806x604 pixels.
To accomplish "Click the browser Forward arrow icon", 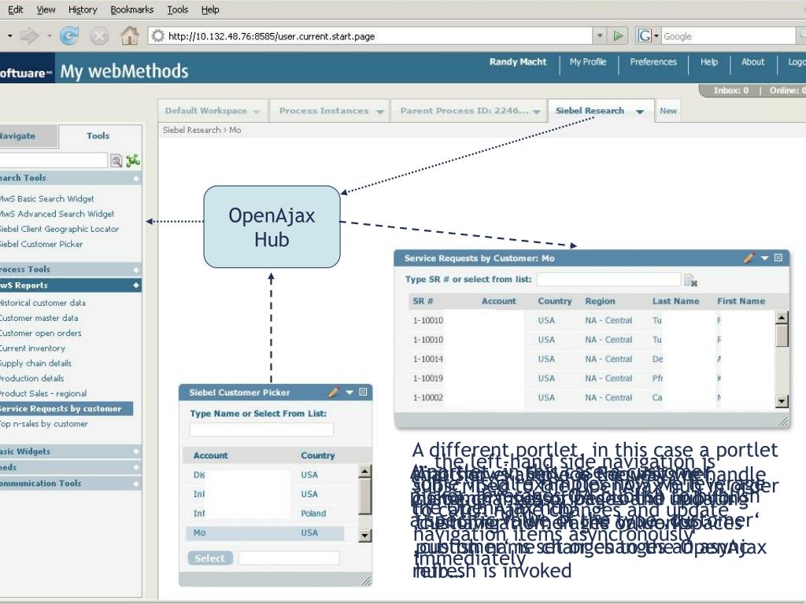I will pyautogui.click(x=29, y=36).
